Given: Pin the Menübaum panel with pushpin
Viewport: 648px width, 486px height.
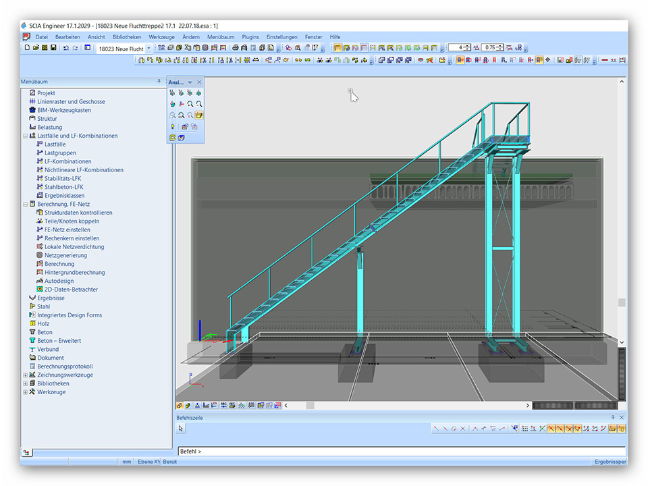Looking at the screenshot, I should 159,82.
